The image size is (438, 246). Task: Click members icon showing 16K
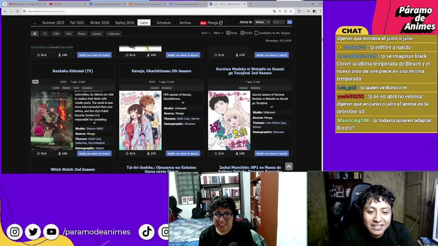(x=60, y=153)
